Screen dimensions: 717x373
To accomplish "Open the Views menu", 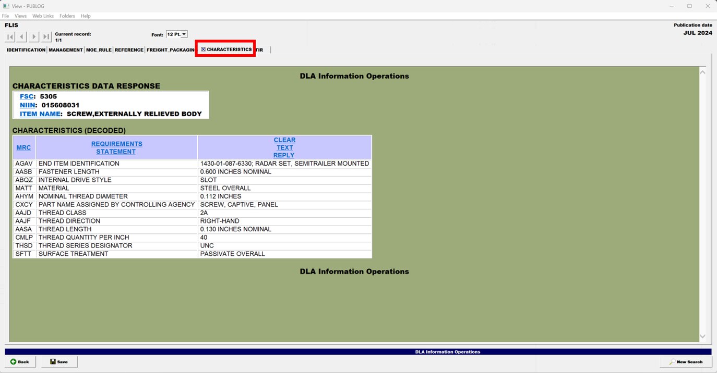I will pos(20,16).
